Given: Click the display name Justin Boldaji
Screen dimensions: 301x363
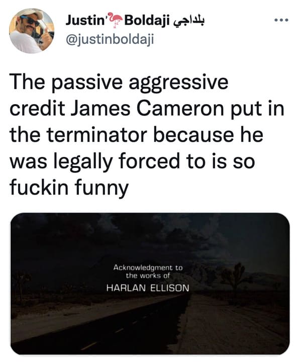Looking at the screenshot, I should pos(135,21).
